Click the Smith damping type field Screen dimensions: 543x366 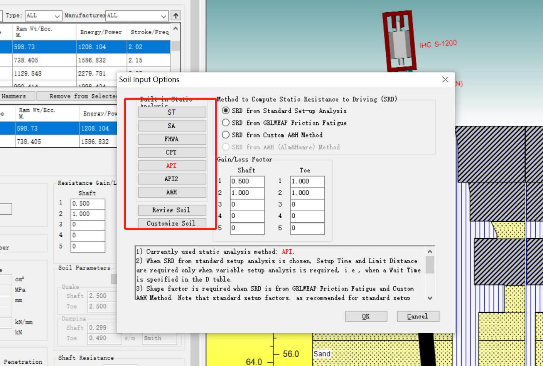[160, 338]
